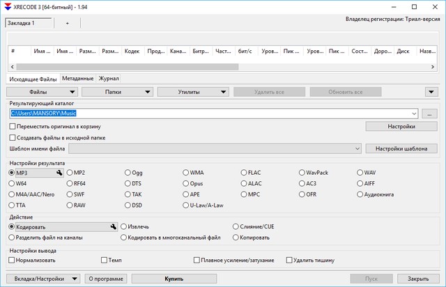
Task: Expand the Файлы dropdown button
Action: pyautogui.click(x=42, y=91)
